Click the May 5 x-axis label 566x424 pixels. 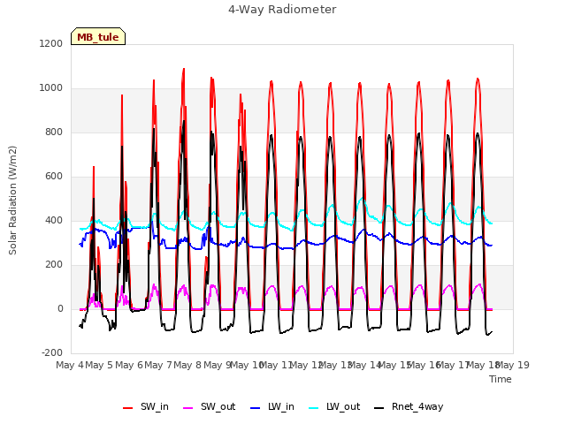tap(99, 365)
